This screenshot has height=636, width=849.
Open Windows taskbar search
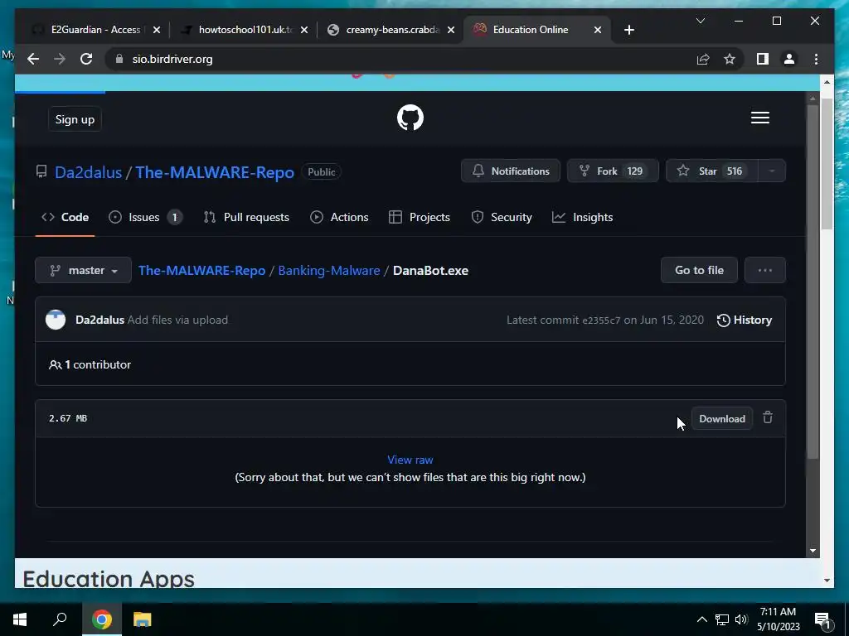point(60,619)
